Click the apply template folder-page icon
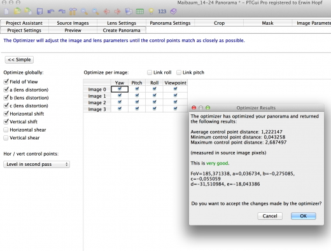 pos(28,11)
